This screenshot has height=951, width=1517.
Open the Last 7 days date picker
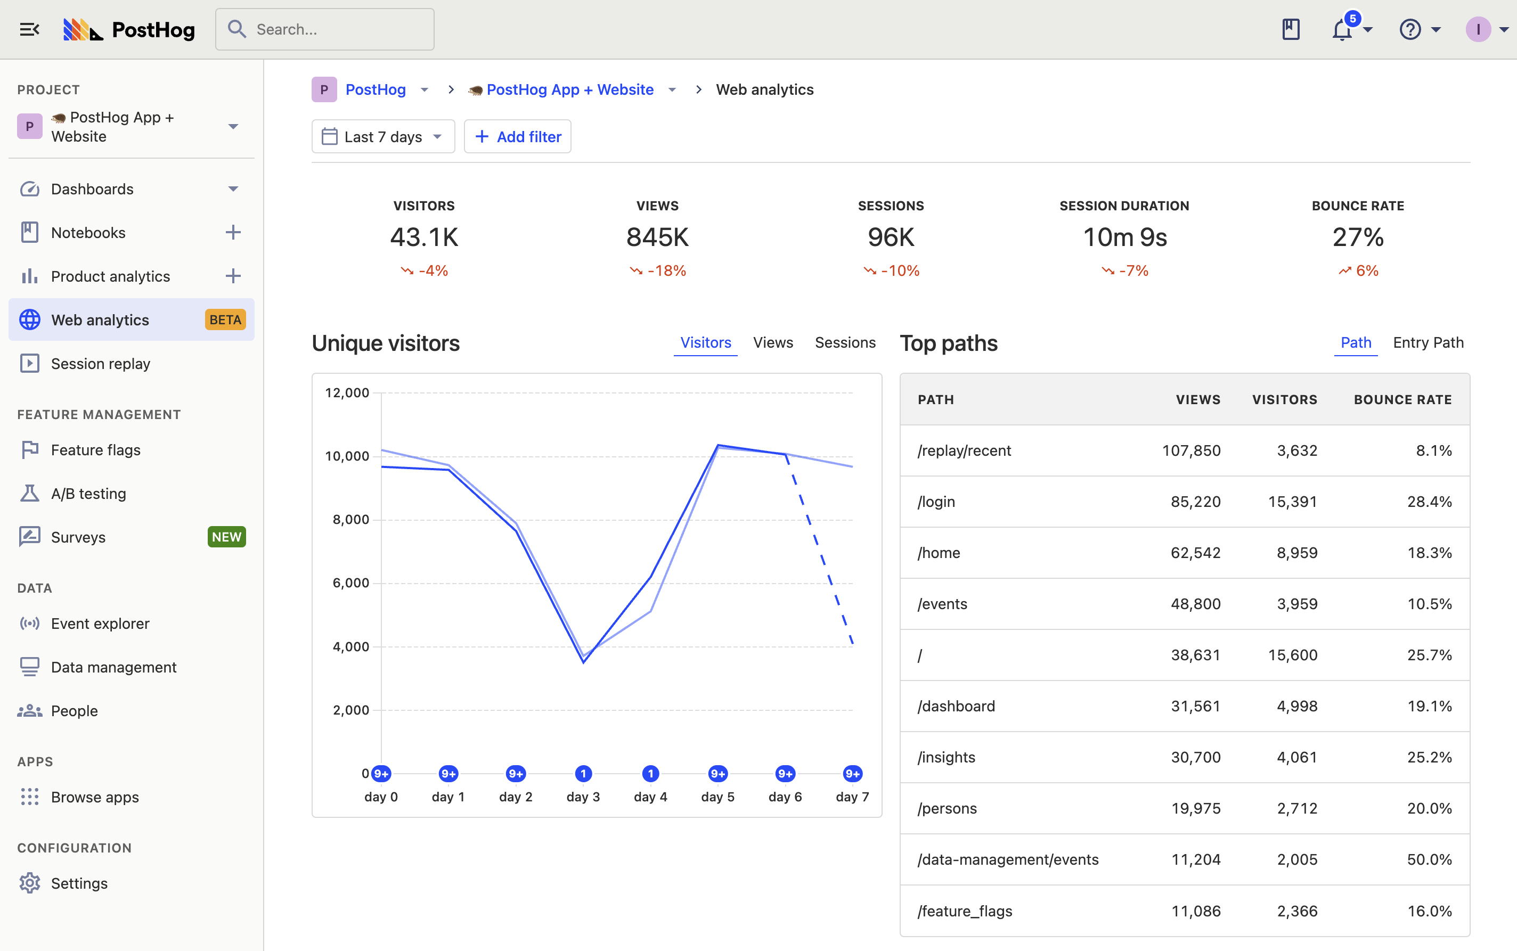382,136
